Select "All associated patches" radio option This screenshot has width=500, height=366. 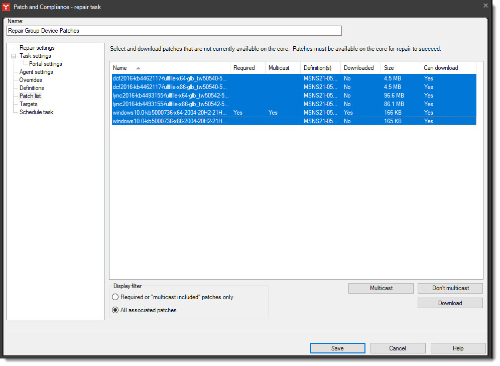click(115, 310)
